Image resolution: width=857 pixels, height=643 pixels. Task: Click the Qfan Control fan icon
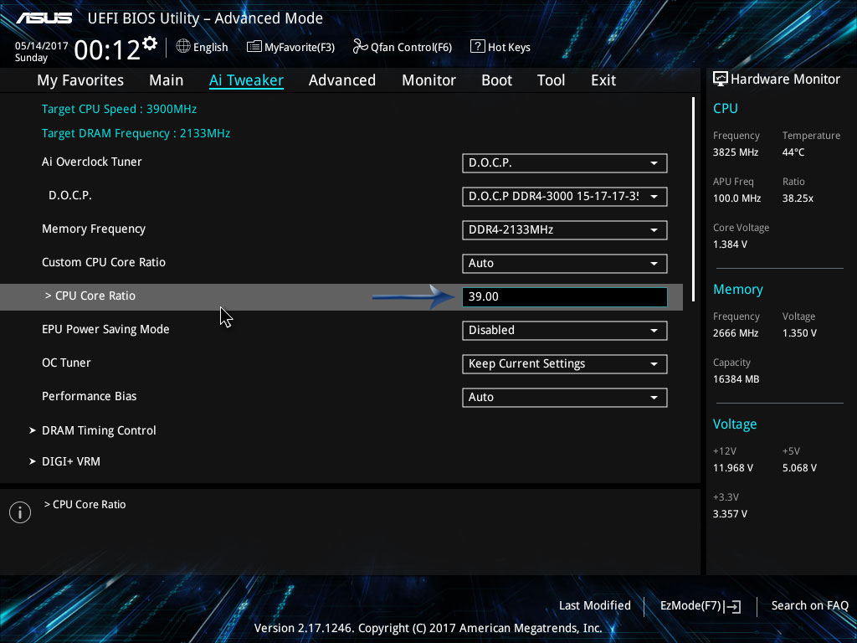point(360,47)
